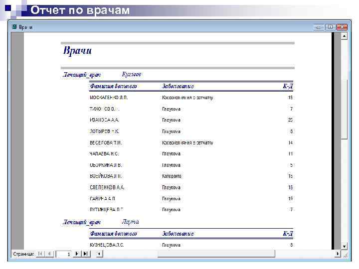Click second 'Фамилия больного' header above КУЗНЕЦОВА
The width and height of the screenshot is (359, 269).
[113, 234]
